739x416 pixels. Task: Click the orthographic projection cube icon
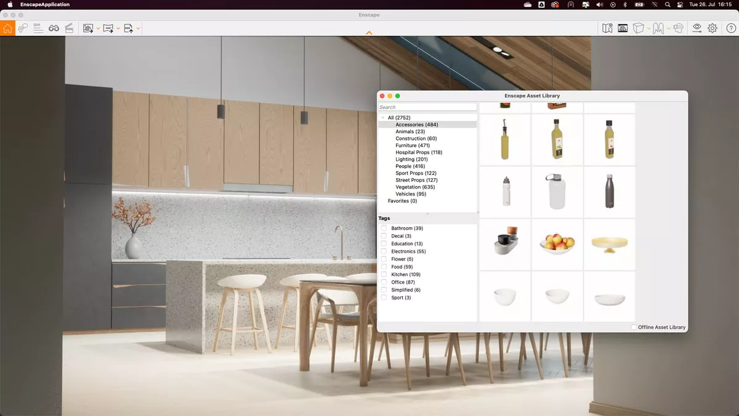point(639,28)
